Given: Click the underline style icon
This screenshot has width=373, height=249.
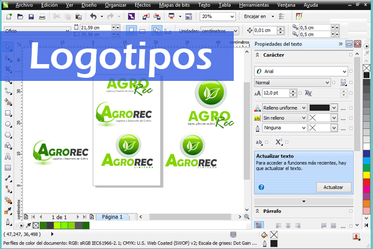Looking at the screenshot, I should click(x=343, y=82).
